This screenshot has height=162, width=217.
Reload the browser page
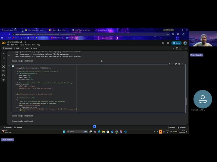9,34
